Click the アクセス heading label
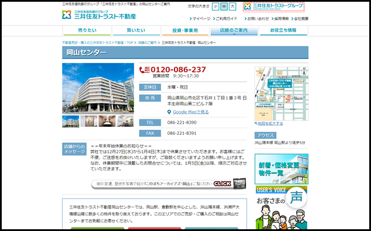Screen dimensions: 371x231 tap(265, 135)
